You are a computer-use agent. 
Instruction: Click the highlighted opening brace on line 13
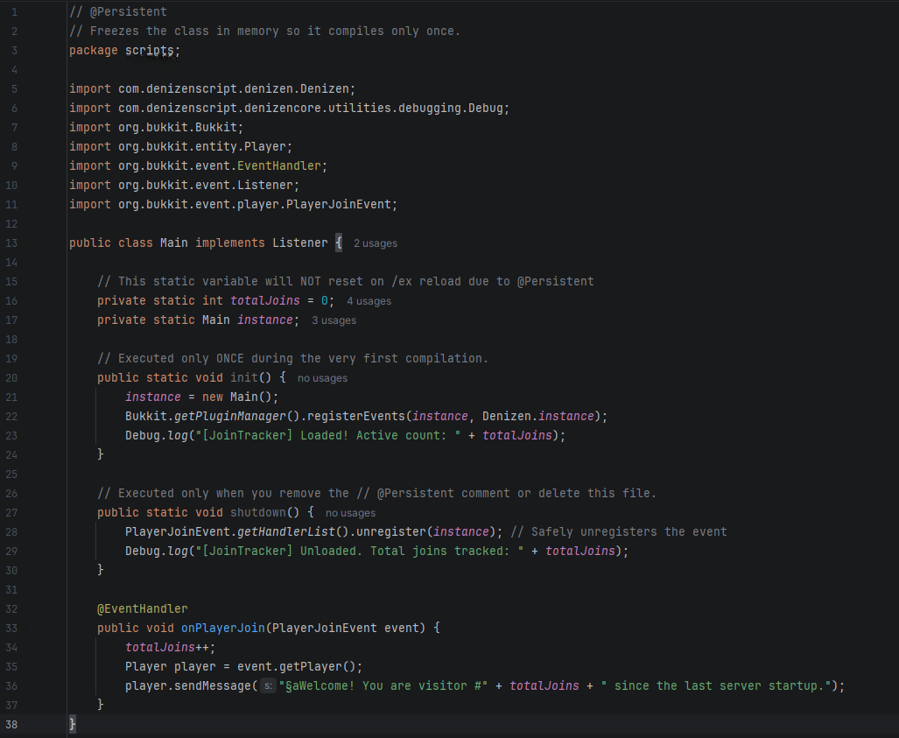(x=339, y=243)
